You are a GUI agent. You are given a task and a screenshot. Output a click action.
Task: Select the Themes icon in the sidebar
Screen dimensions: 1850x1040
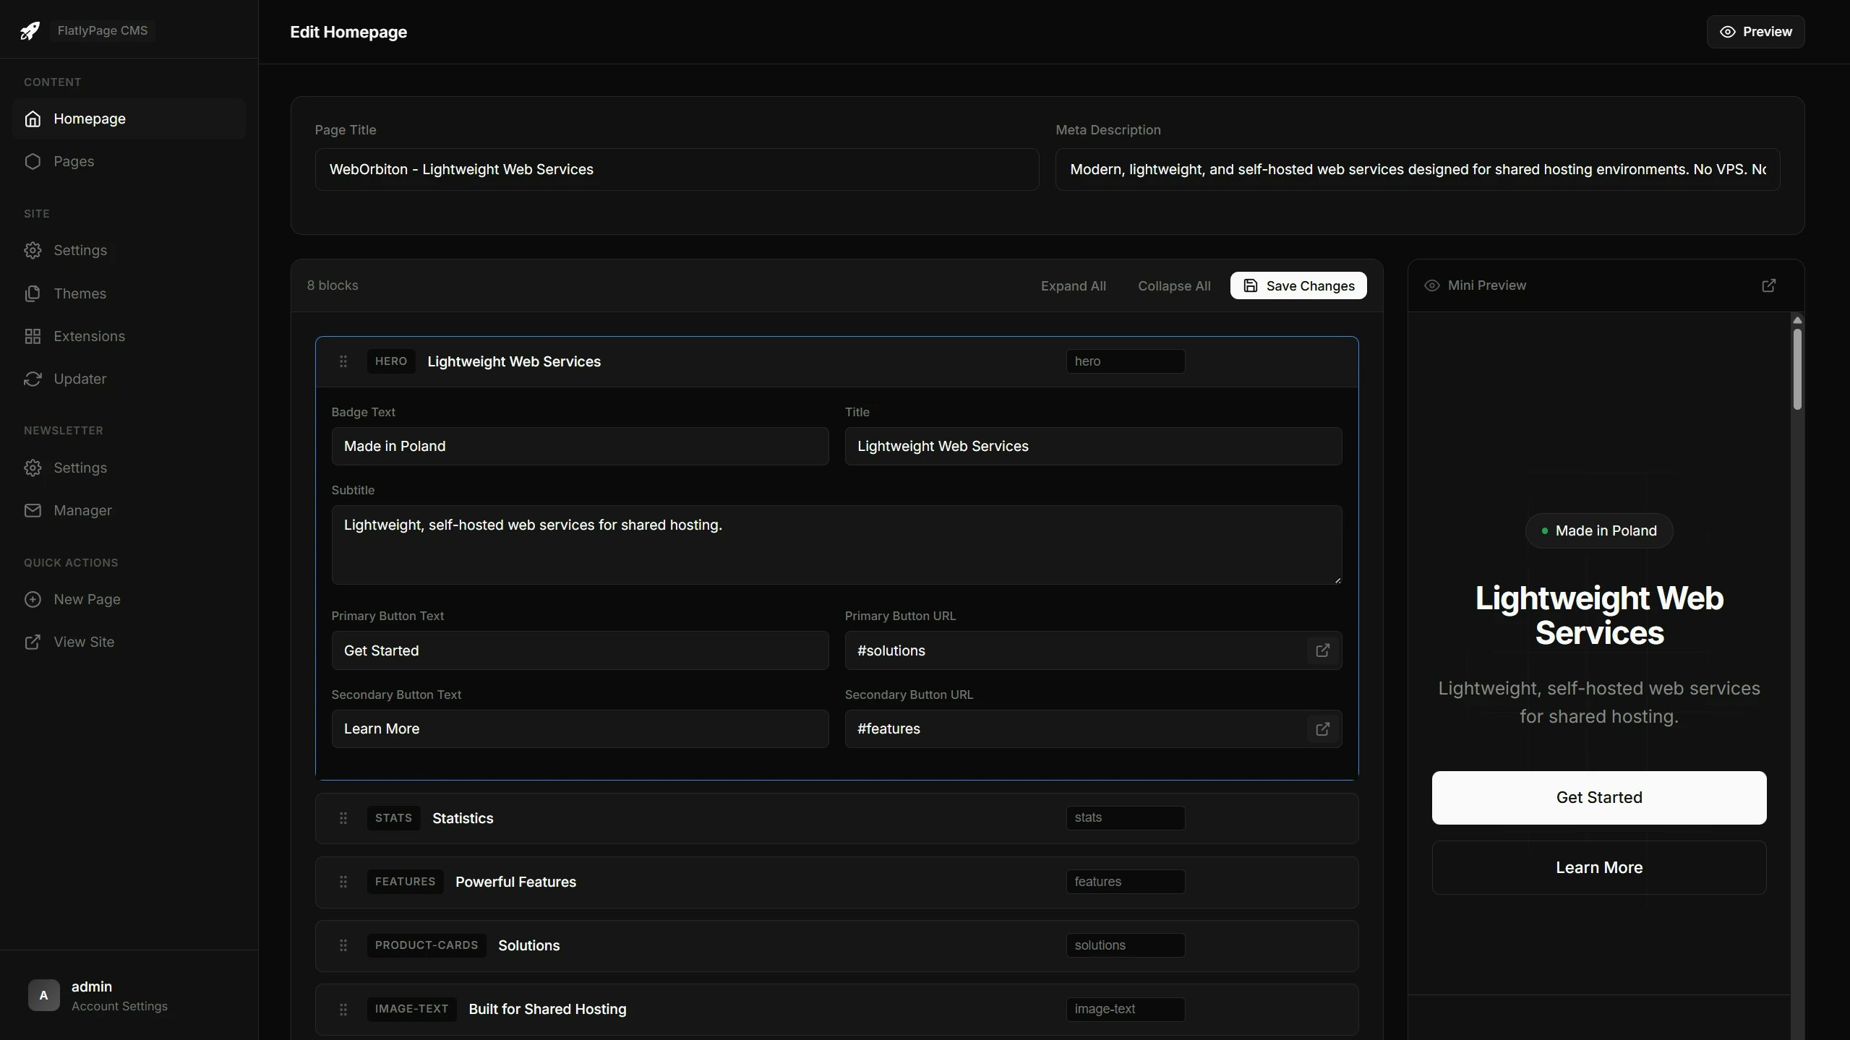click(x=33, y=293)
